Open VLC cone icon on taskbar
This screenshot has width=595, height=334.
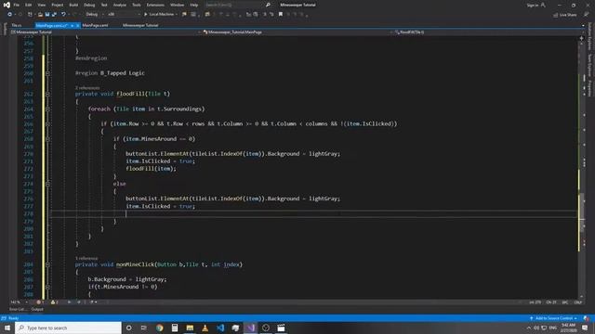pyautogui.click(x=205, y=328)
